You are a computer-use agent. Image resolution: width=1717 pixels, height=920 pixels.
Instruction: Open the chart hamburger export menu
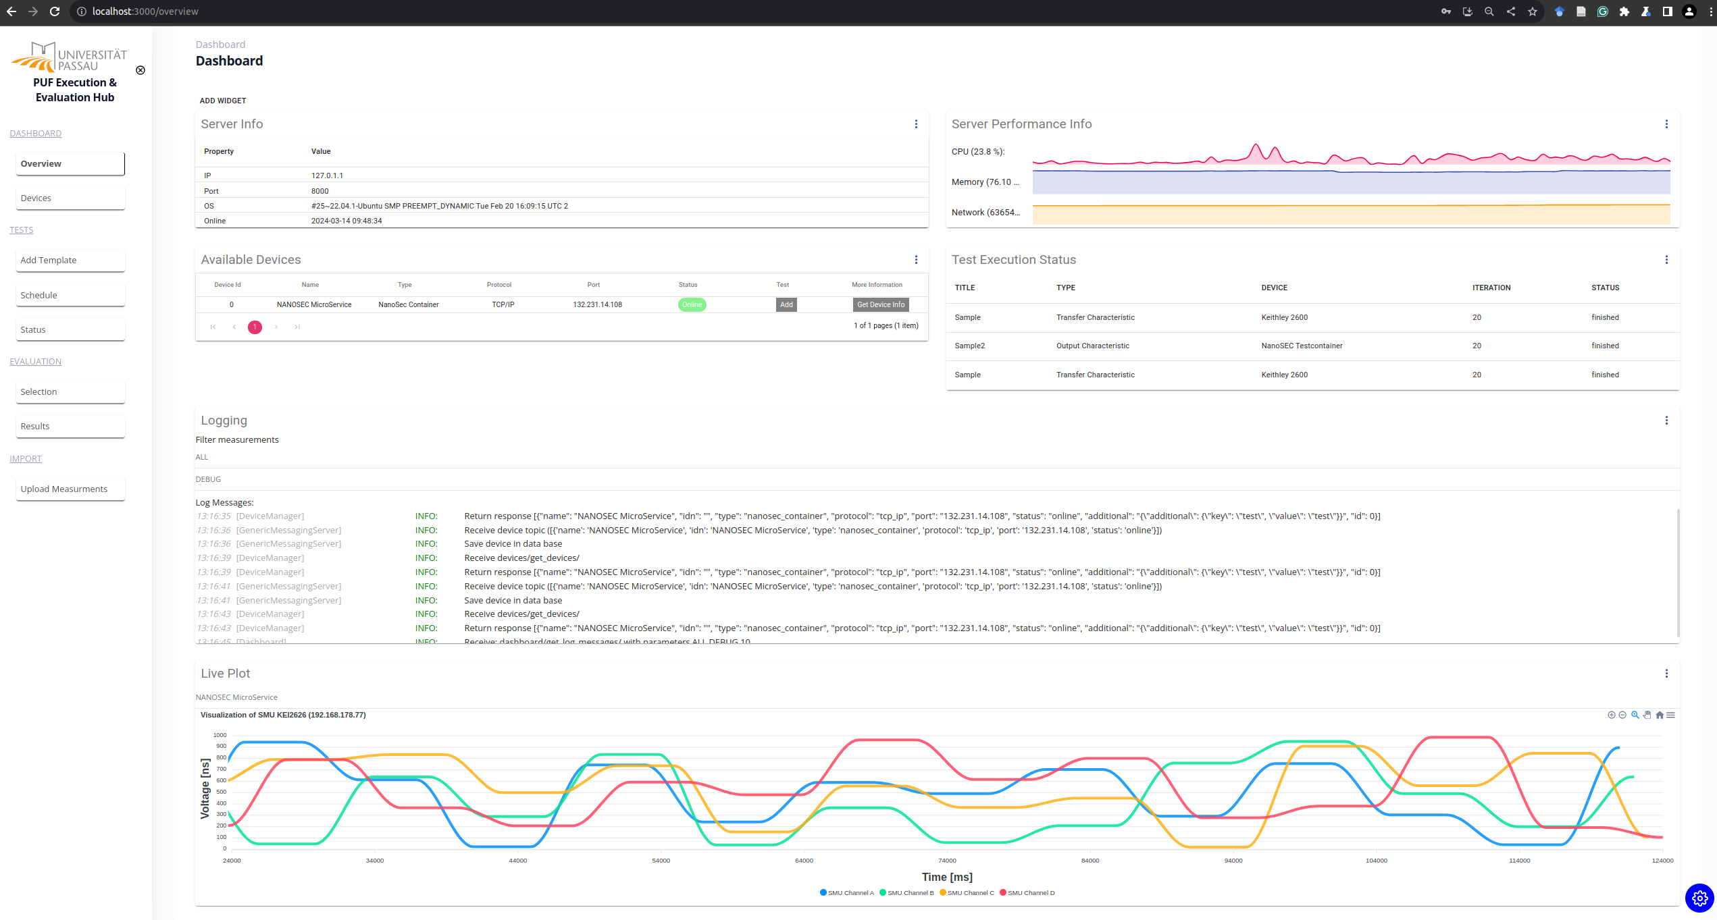(1671, 715)
